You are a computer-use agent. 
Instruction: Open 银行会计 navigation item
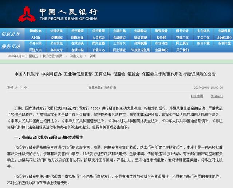[182, 31]
